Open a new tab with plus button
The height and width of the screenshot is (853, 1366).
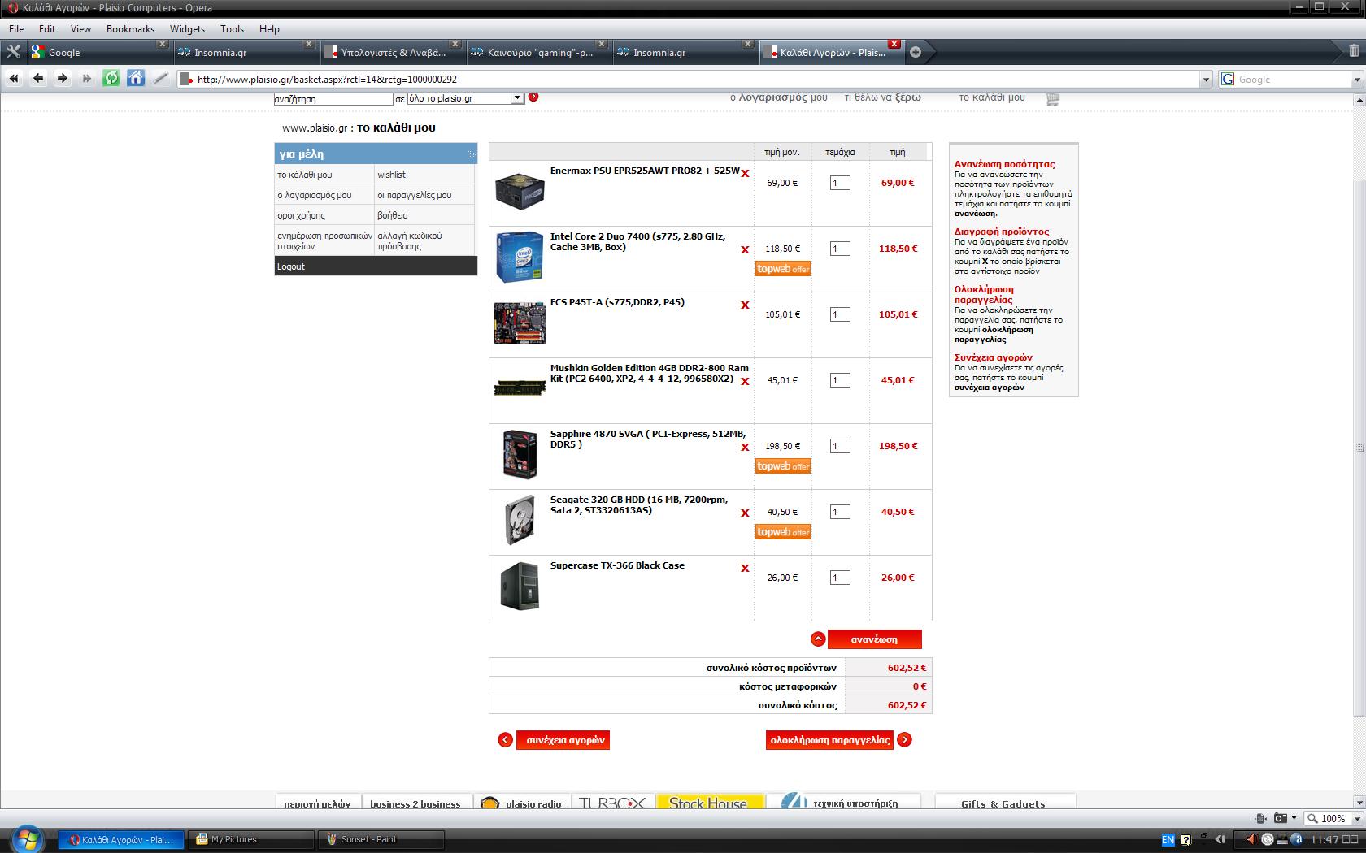[x=916, y=52]
